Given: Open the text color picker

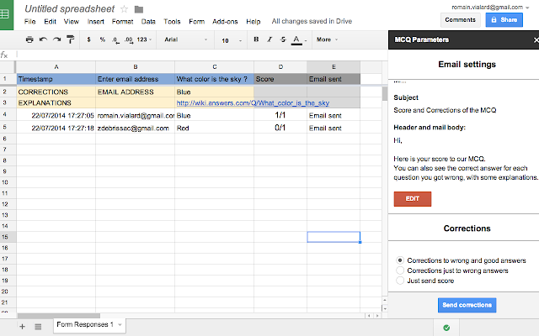Looking at the screenshot, I should pyautogui.click(x=298, y=39).
